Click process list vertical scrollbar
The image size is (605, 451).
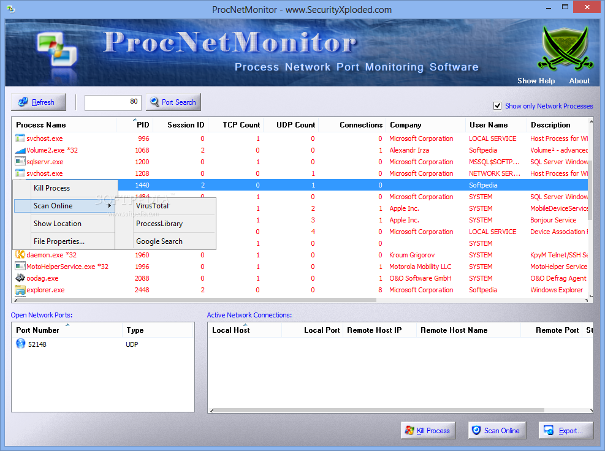pos(590,189)
